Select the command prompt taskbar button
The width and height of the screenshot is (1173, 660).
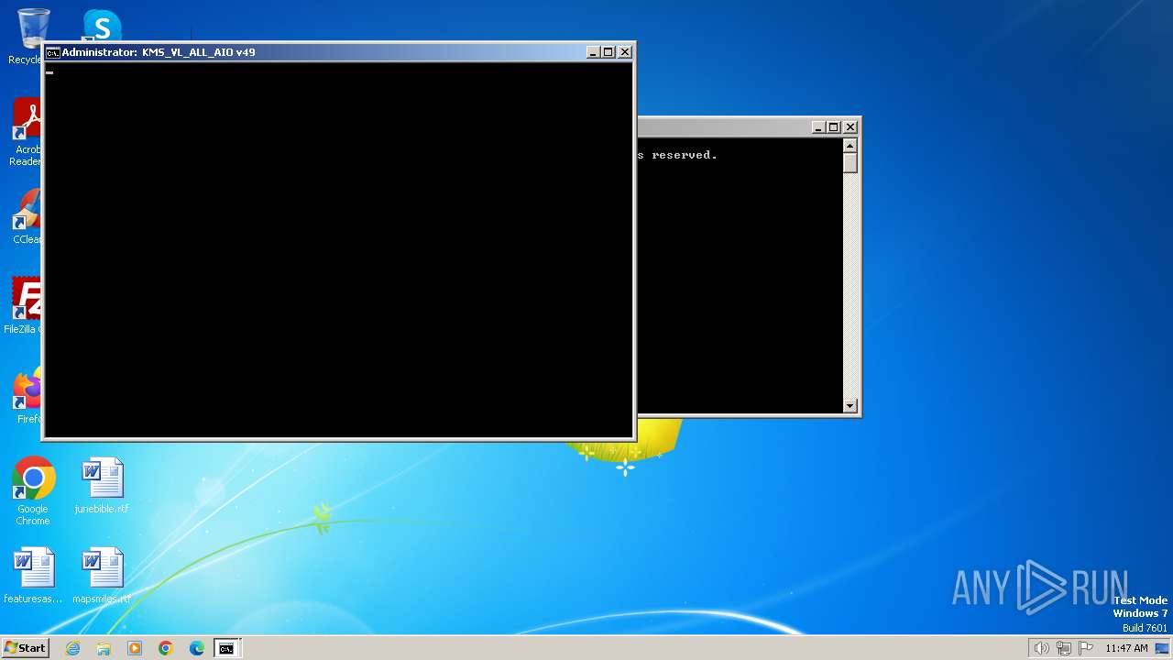pos(226,648)
